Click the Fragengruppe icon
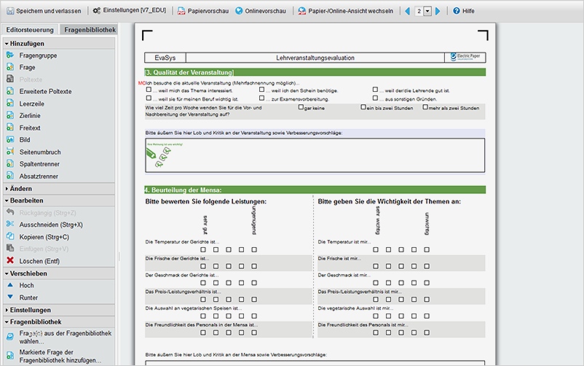 pyautogui.click(x=10, y=55)
